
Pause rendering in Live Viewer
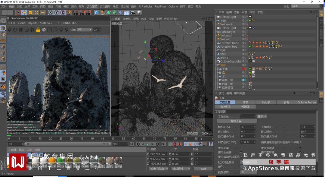click(x=21, y=30)
